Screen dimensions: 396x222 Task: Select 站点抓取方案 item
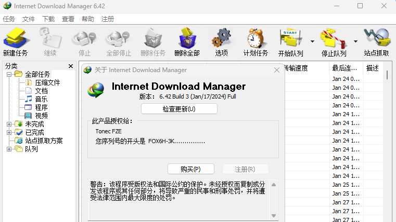point(44,141)
